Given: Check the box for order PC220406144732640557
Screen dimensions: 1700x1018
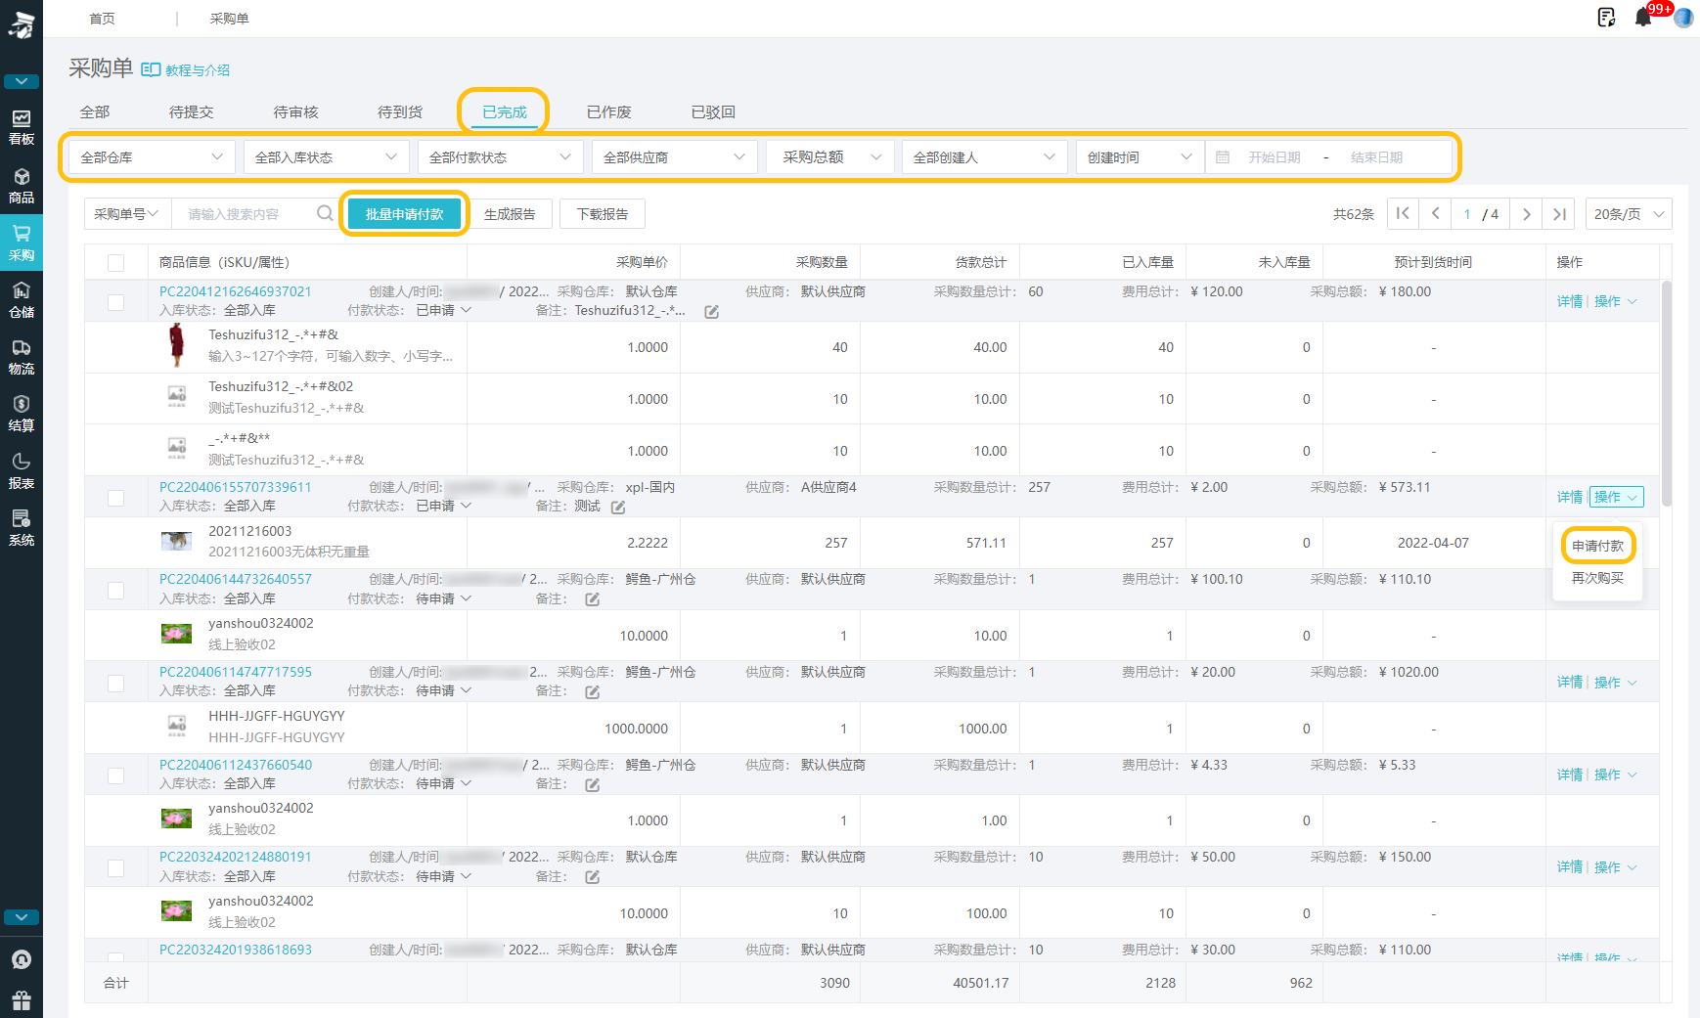Looking at the screenshot, I should coord(115,590).
